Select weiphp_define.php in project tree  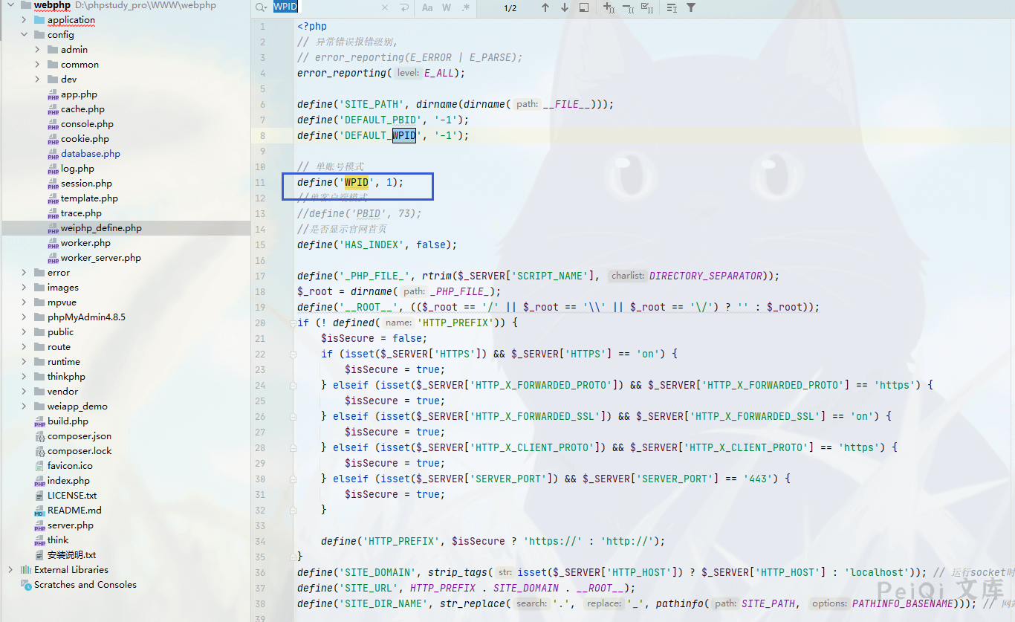[101, 228]
